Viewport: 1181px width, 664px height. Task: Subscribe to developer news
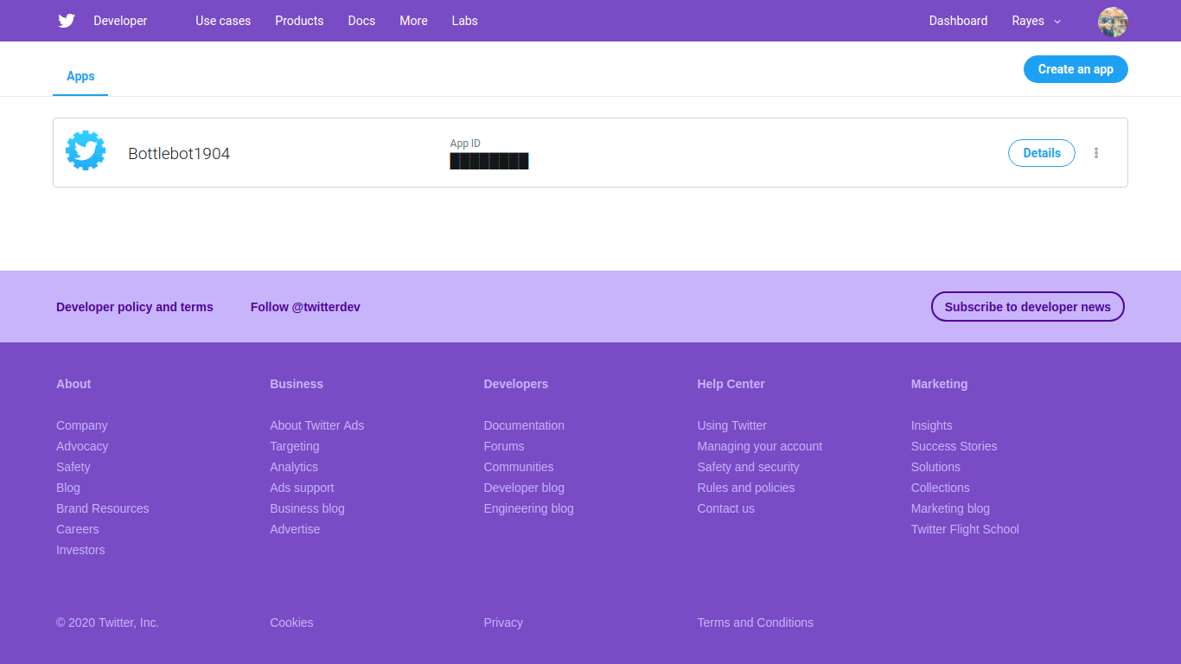pyautogui.click(x=1028, y=307)
